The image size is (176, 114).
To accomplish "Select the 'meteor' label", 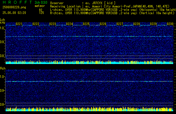I will tap(40, 6).
